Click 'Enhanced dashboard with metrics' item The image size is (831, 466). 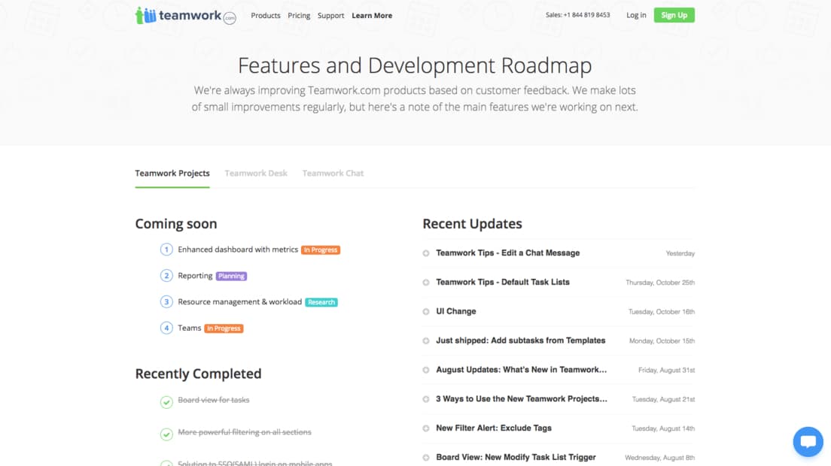click(238, 249)
